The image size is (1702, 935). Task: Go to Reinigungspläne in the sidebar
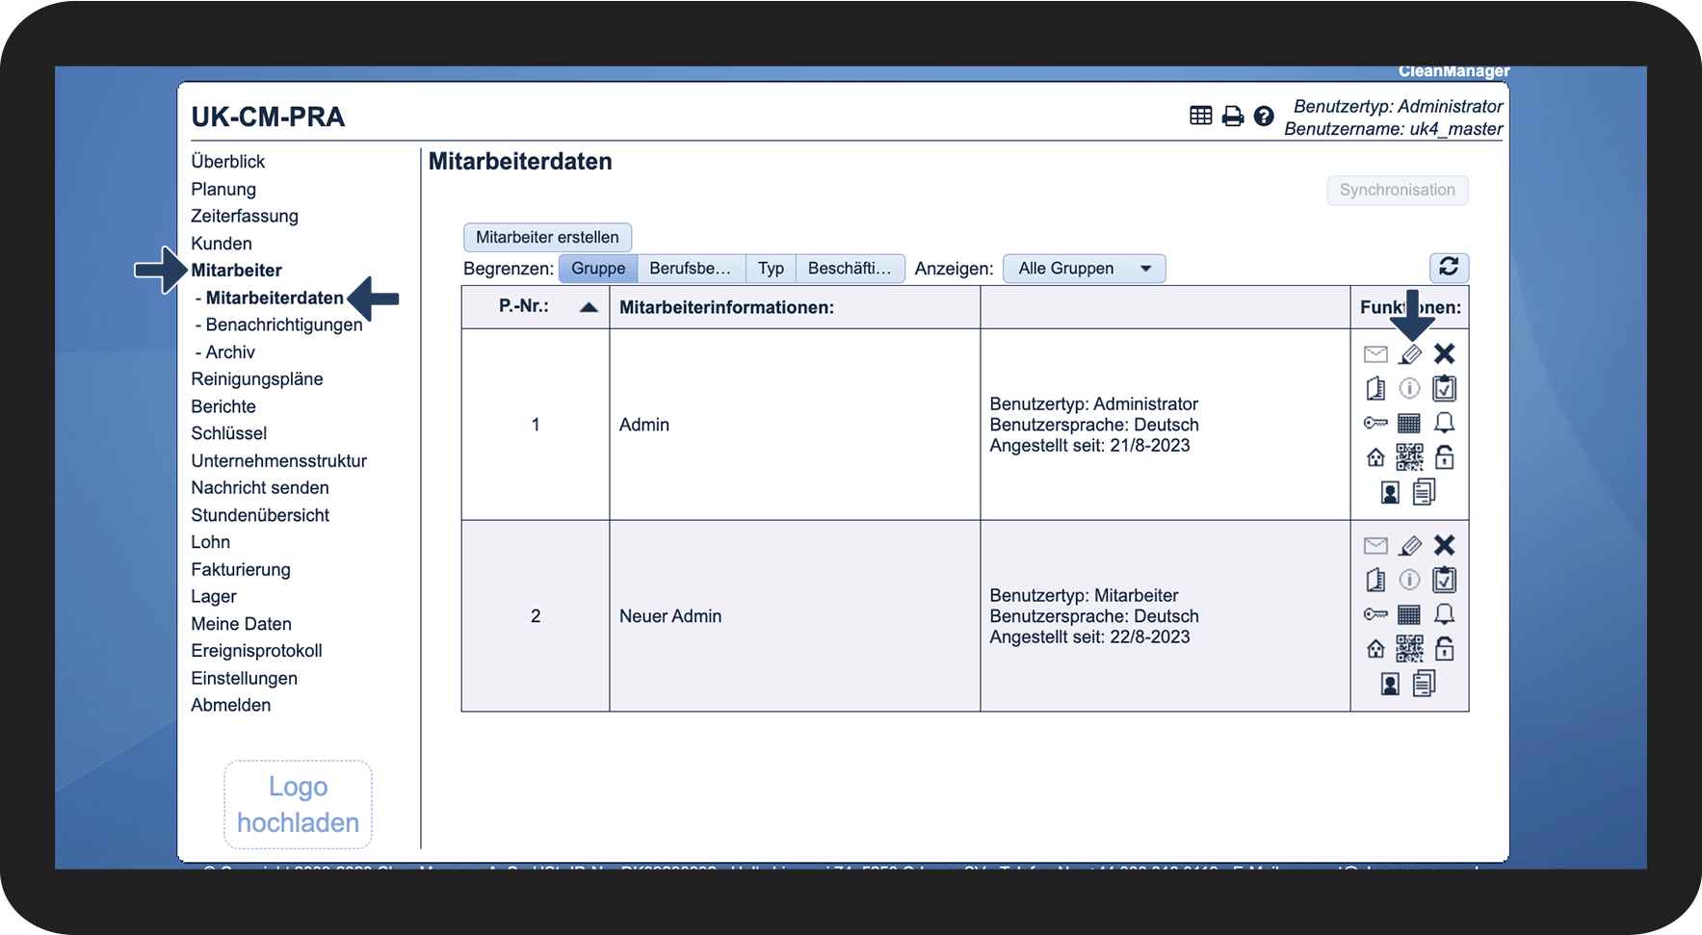click(257, 379)
